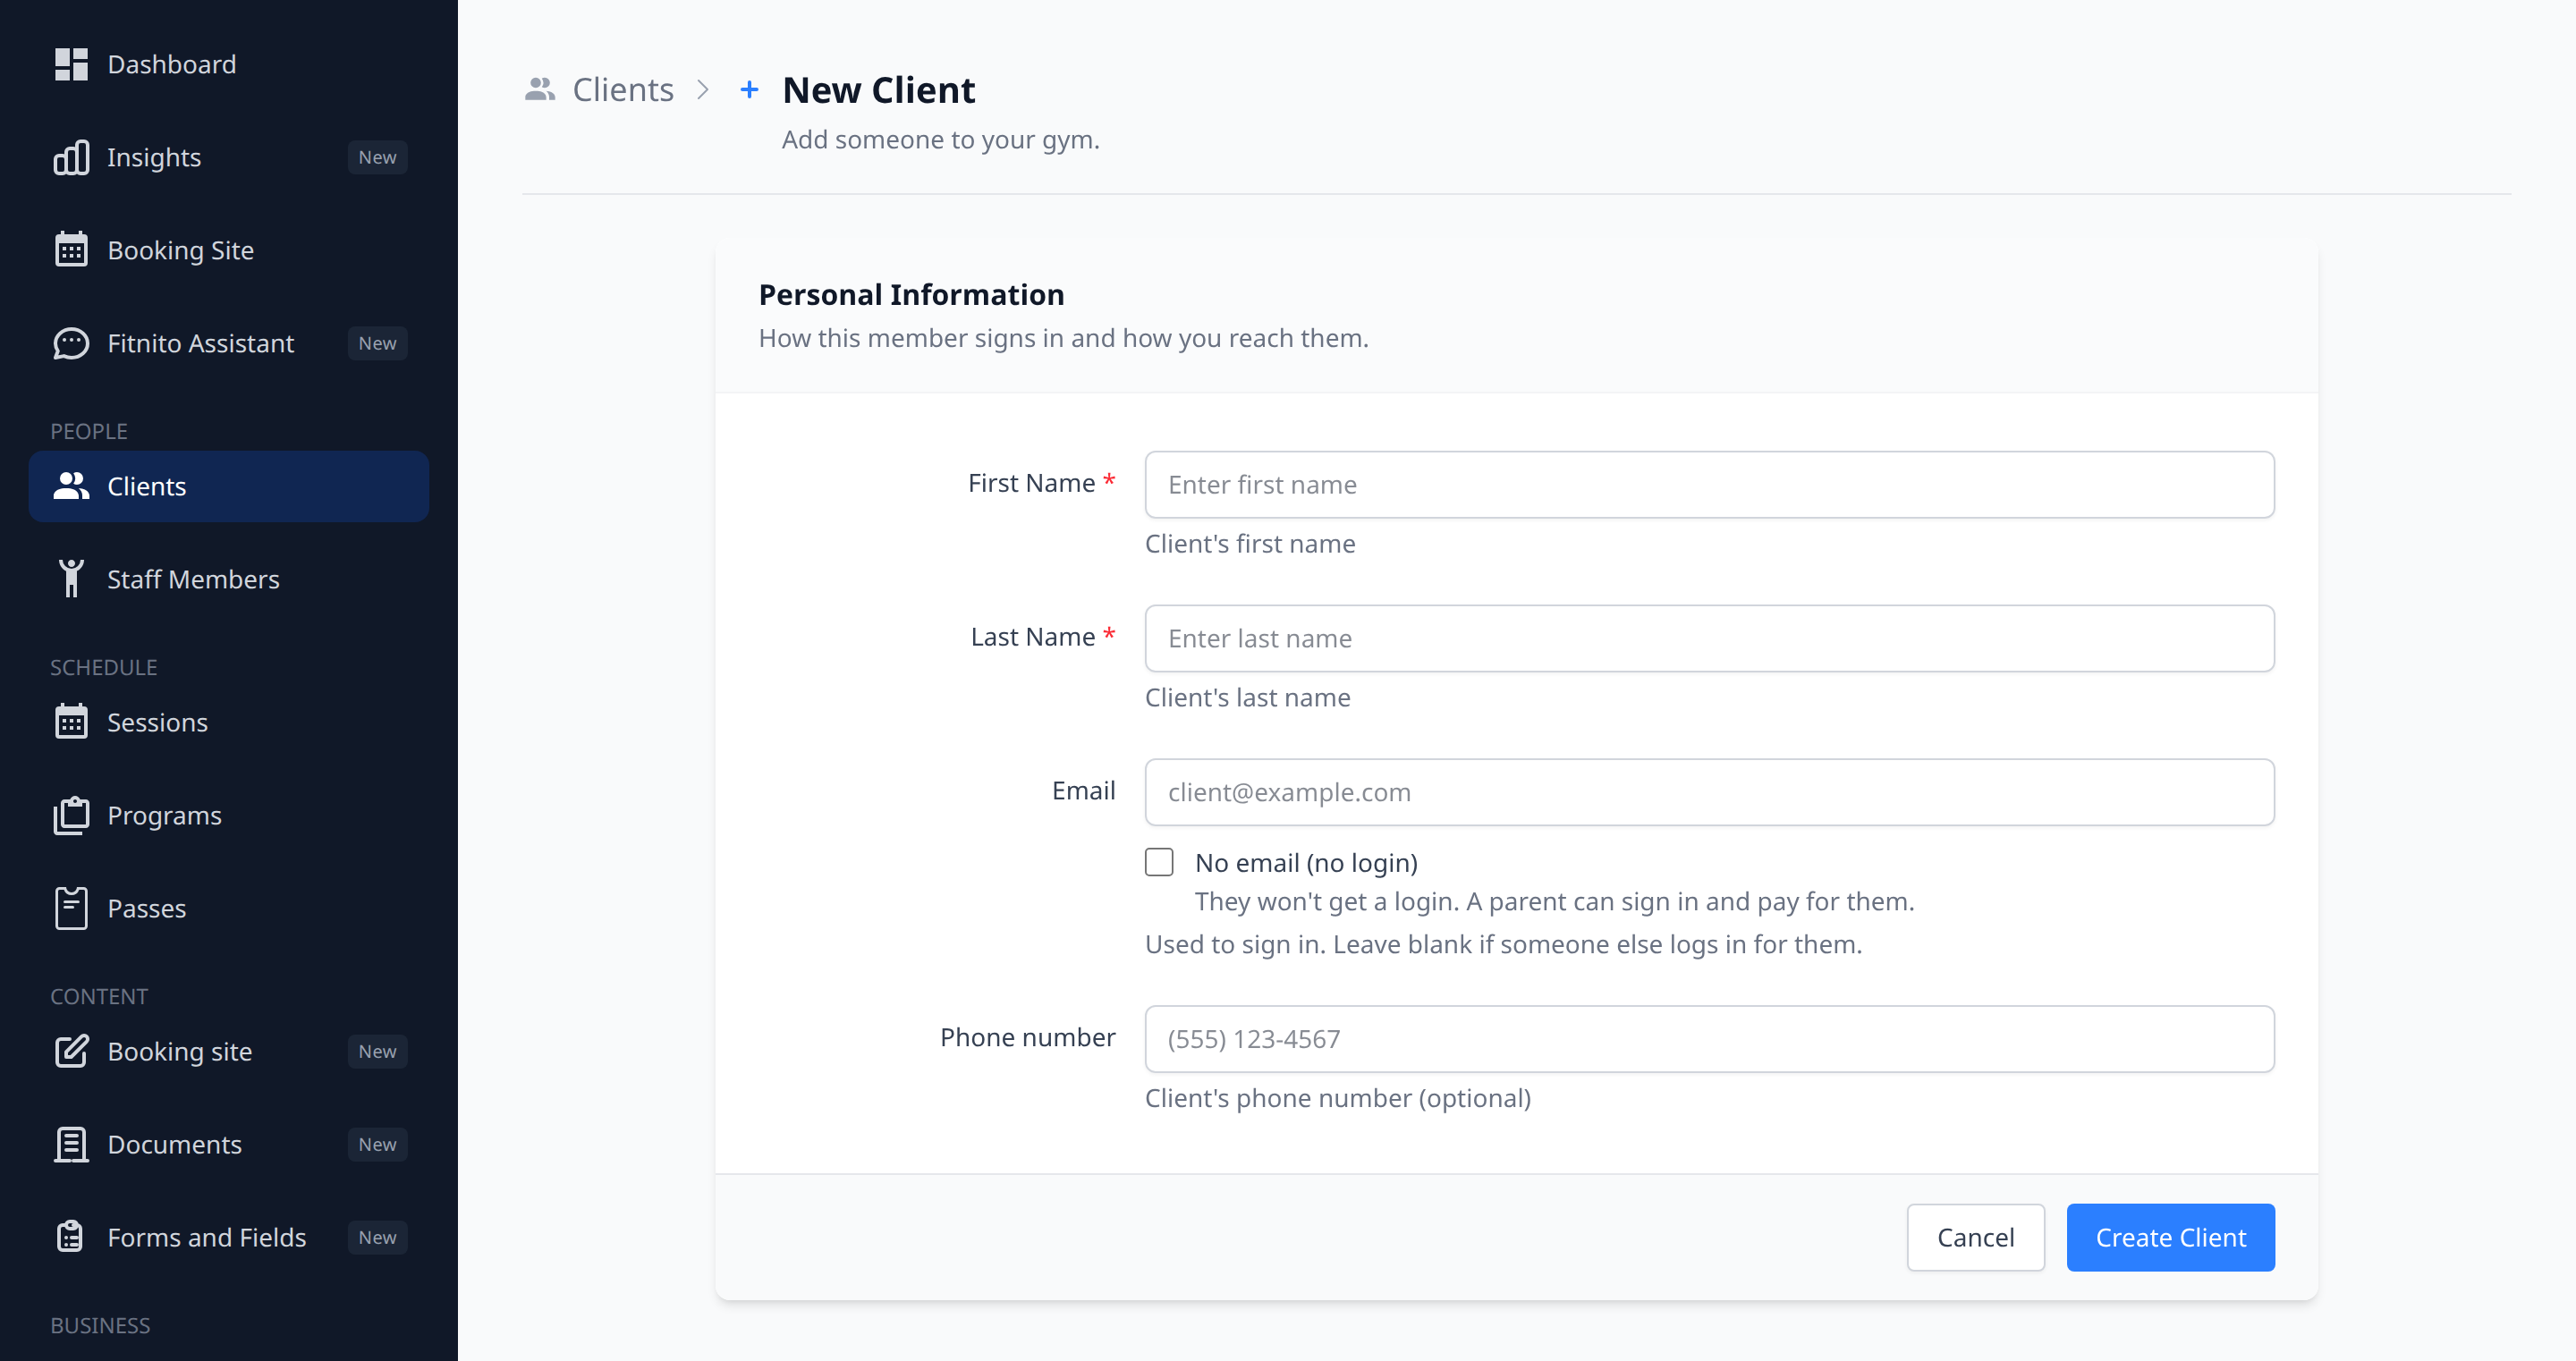Click the breadcrumb Clients people icon
This screenshot has width=2576, height=1361.
(x=540, y=90)
